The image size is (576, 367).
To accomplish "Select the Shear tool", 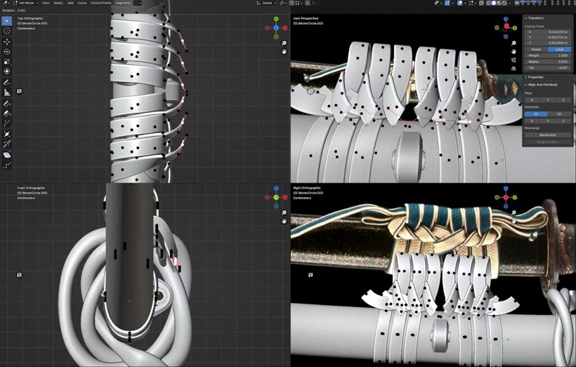I will click(x=7, y=155).
